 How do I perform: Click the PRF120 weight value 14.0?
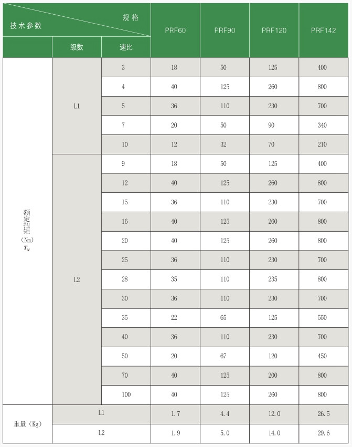273,433
